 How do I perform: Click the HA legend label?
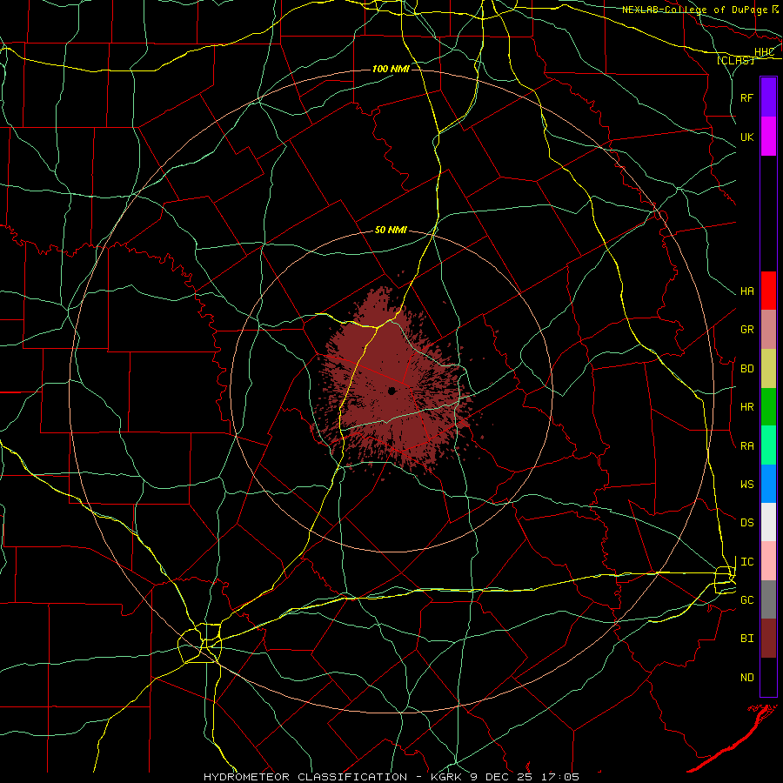point(747,291)
